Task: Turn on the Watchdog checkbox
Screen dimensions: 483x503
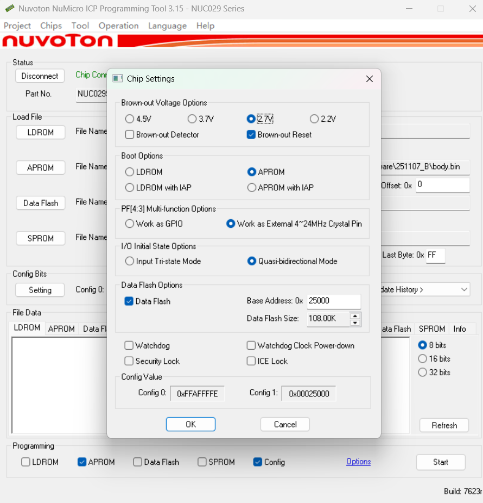Action: (x=129, y=345)
